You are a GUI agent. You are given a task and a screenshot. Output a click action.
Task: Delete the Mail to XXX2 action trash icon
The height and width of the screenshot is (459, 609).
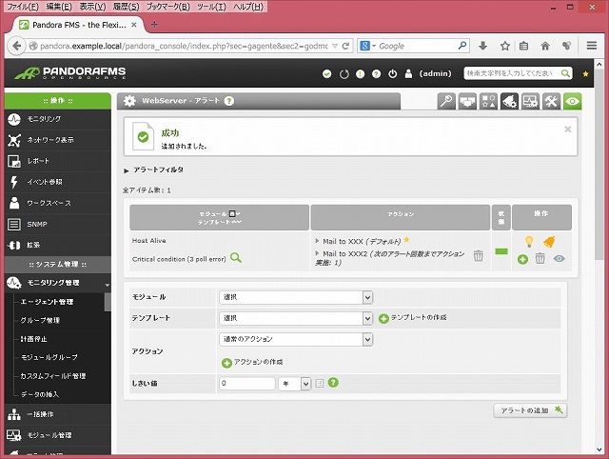(x=479, y=256)
